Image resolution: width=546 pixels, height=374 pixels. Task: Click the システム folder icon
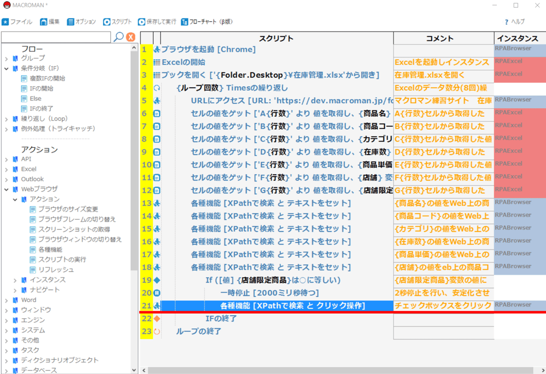tap(15, 330)
